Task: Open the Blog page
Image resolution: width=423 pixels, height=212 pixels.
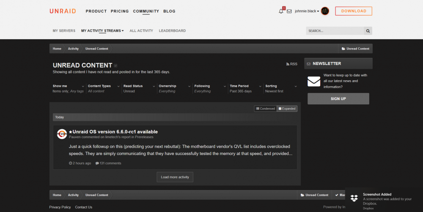Action: click(170, 11)
